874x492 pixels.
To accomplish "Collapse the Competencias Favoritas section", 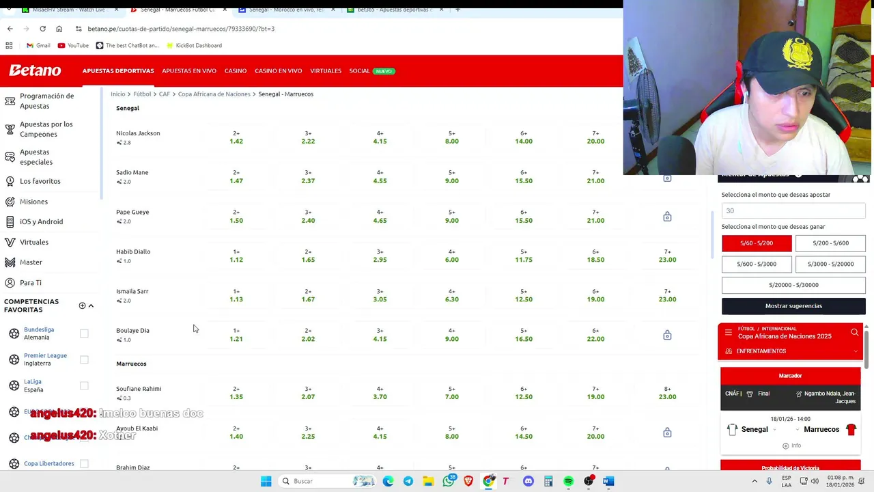I will pos(91,305).
